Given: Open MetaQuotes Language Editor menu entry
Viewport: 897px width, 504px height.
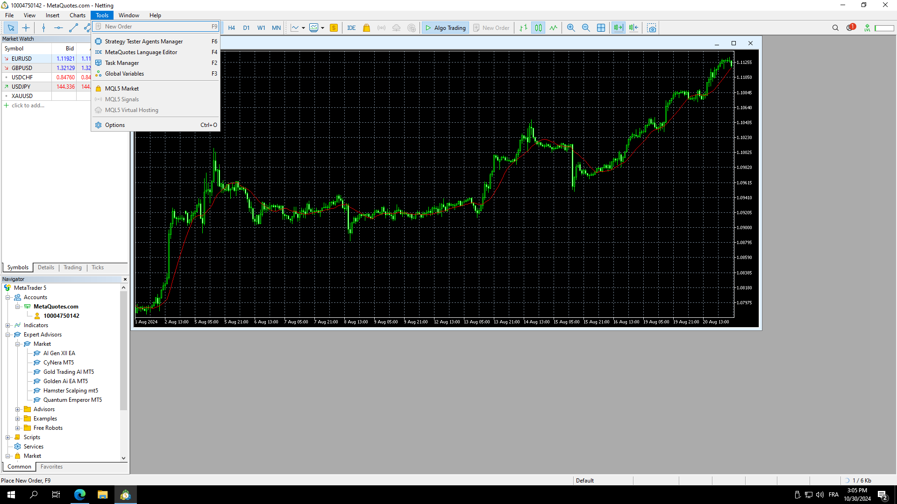Looking at the screenshot, I should coord(156,52).
